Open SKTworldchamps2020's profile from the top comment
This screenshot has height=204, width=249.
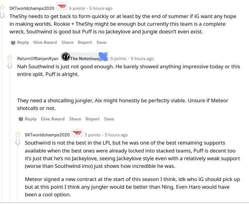click(32, 8)
